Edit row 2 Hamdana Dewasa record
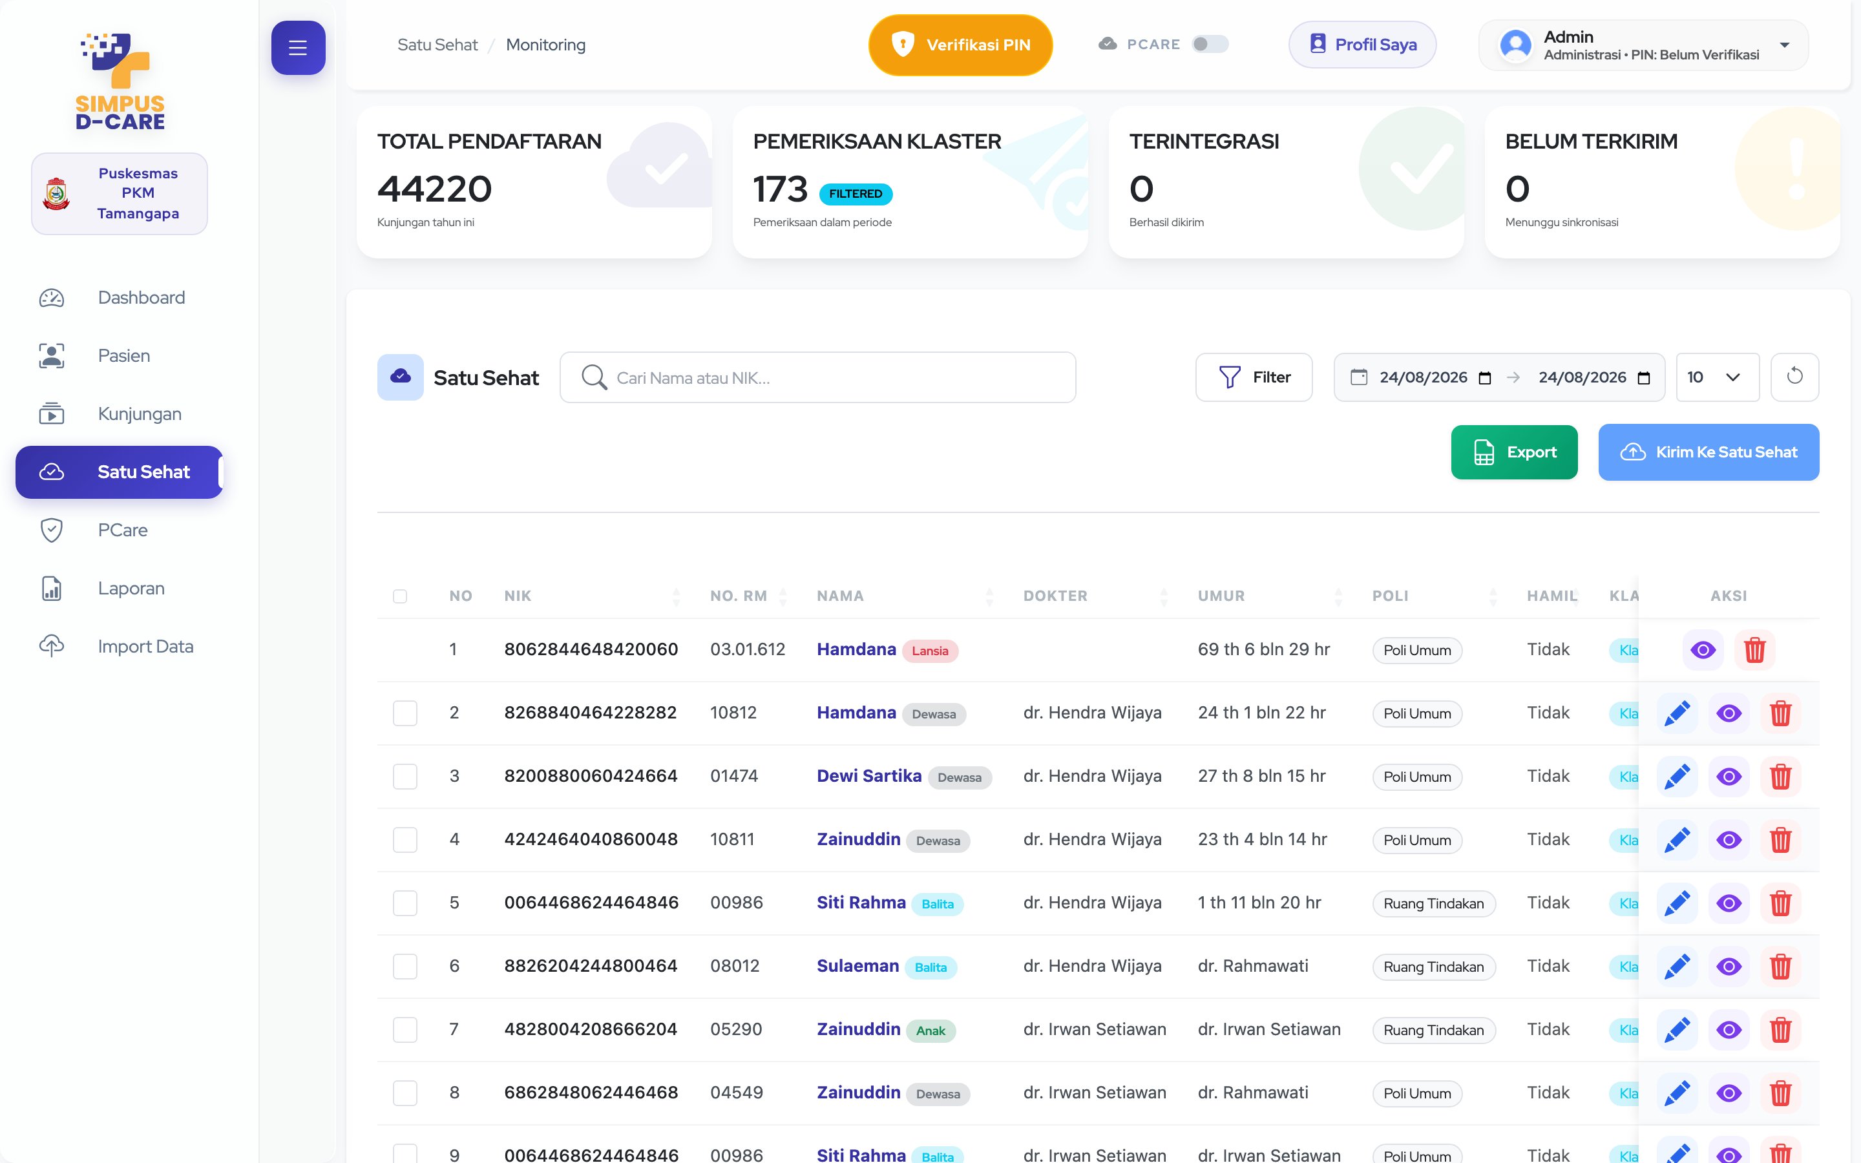The height and width of the screenshot is (1163, 1861). 1676,713
